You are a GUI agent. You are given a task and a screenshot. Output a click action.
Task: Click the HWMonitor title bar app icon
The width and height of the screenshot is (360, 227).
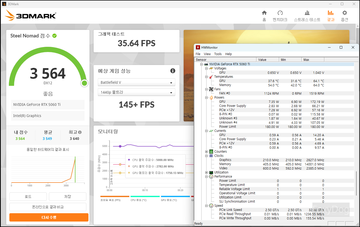click(198, 47)
